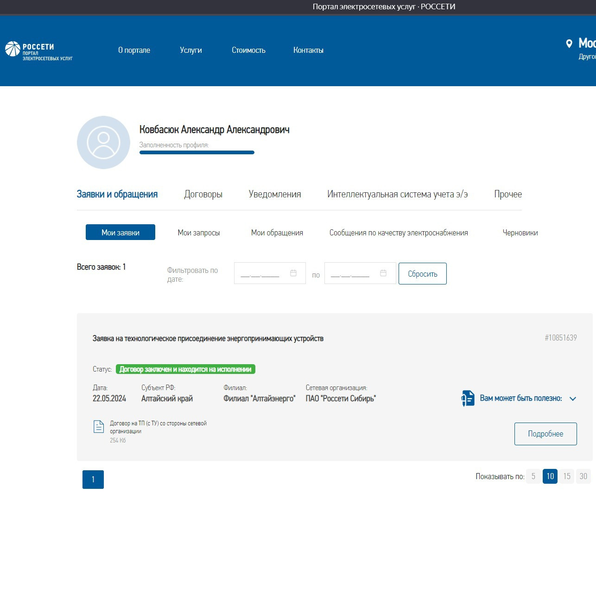Open the "О портале" menu item
This screenshot has width=596, height=594.
pos(134,50)
